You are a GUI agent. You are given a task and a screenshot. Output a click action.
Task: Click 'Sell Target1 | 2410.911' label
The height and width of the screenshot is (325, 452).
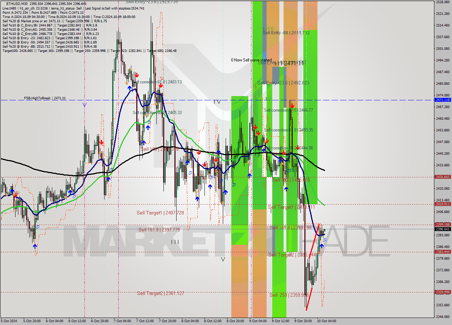[291, 207]
